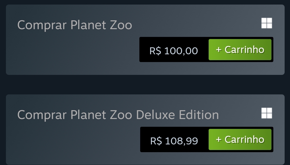Select the Comprar Planet Zoo heading
Screen dimensions: 290x165
tap(75, 25)
